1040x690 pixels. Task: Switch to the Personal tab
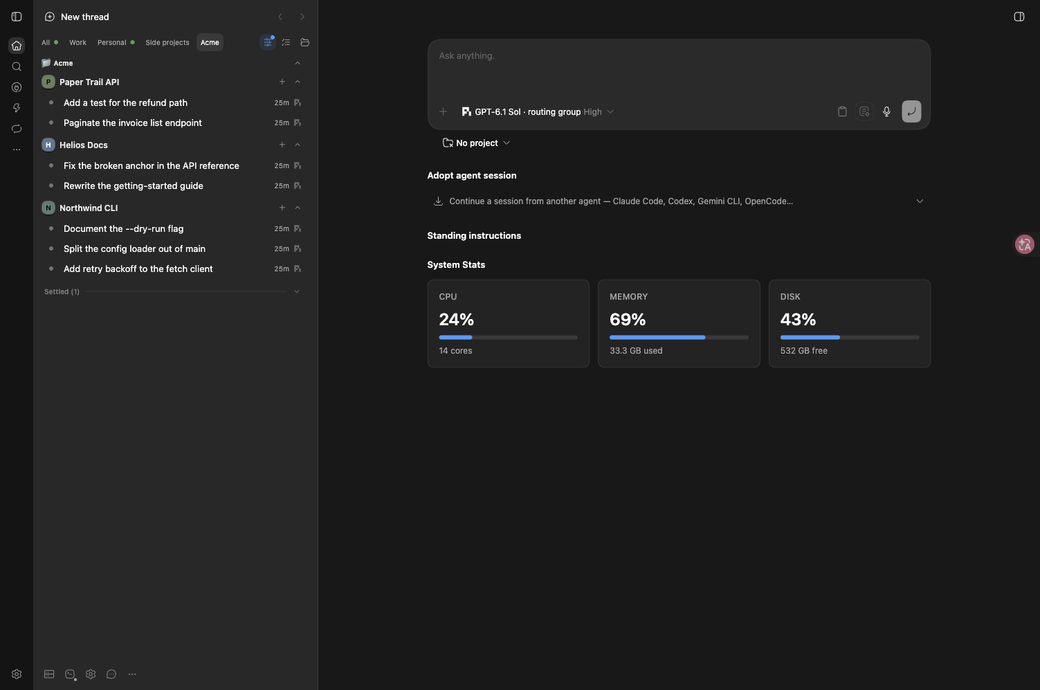pyautogui.click(x=116, y=42)
